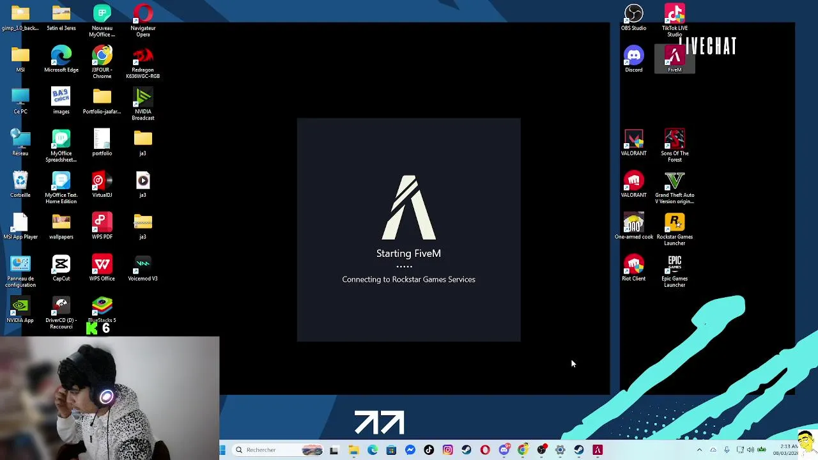This screenshot has height=460, width=818.
Task: Open WPS PDF shortcut
Action: (x=102, y=226)
